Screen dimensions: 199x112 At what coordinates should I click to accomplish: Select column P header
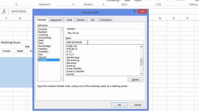coord(187,18)
